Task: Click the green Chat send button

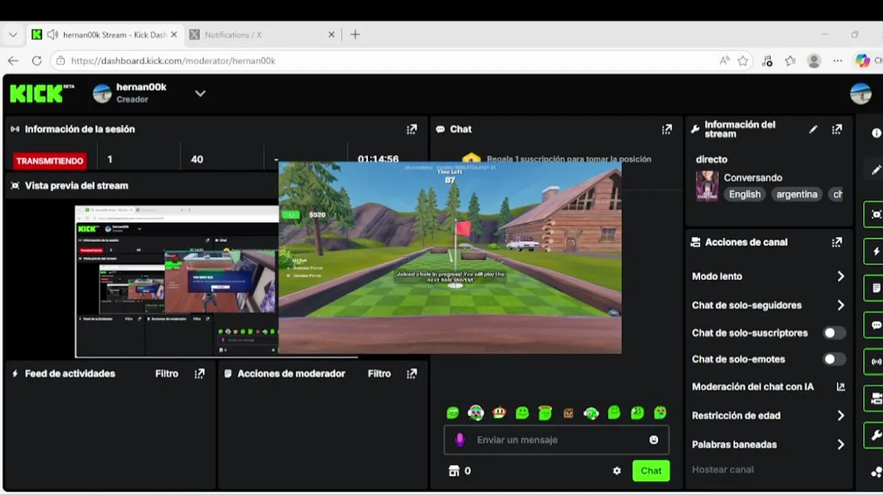Action: pyautogui.click(x=651, y=471)
